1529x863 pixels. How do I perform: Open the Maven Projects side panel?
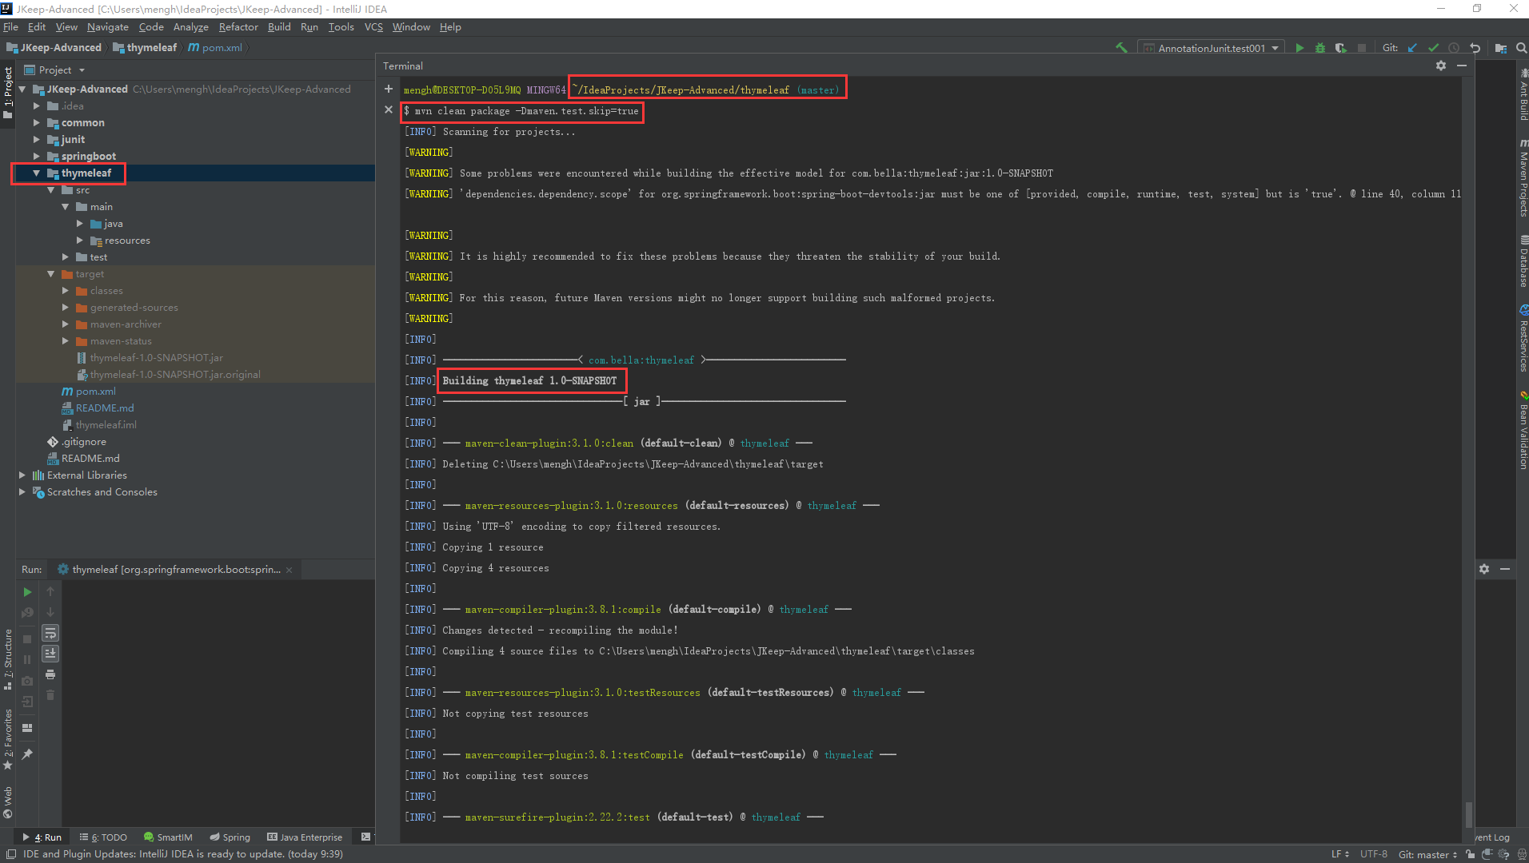coord(1523,177)
